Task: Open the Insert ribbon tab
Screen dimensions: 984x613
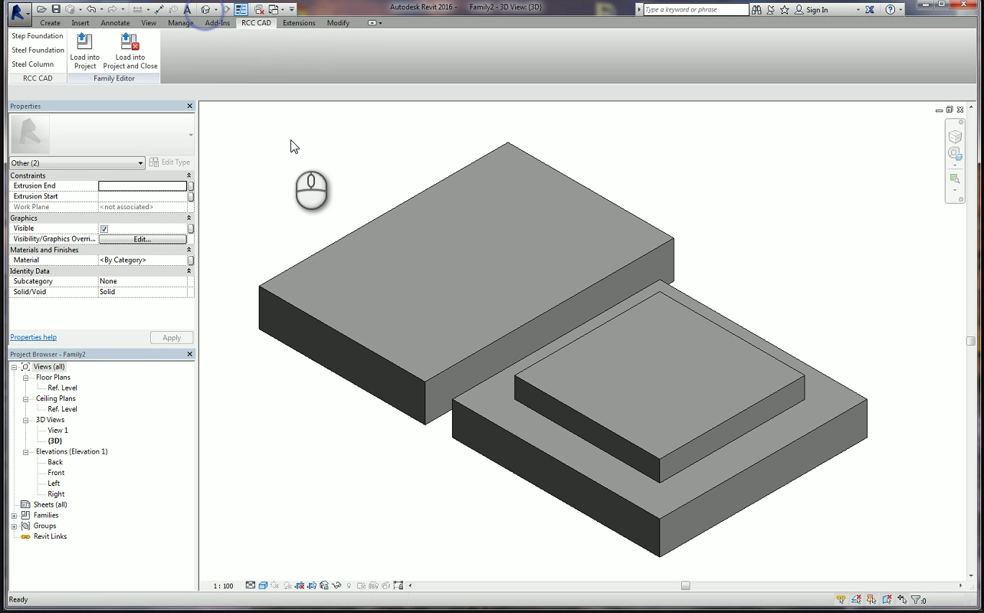Action: [80, 23]
